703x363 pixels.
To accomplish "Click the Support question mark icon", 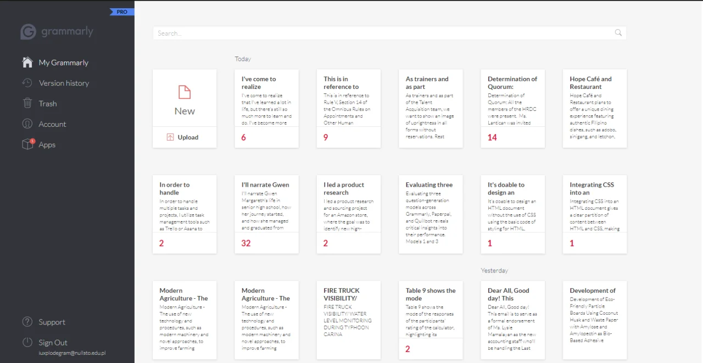I will (27, 322).
